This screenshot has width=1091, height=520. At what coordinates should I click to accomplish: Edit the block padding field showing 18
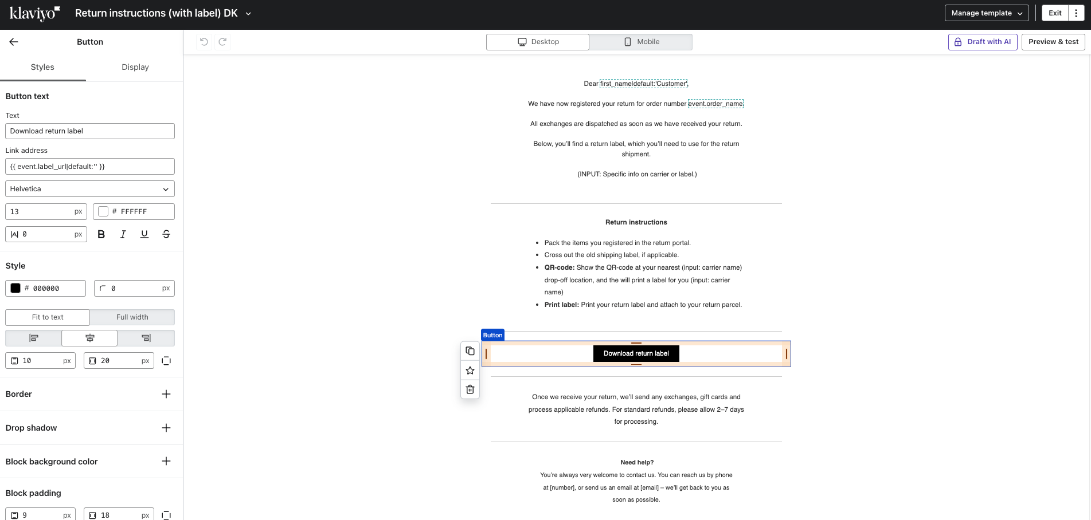click(119, 515)
